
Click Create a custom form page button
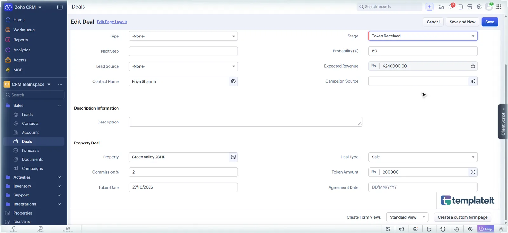pyautogui.click(x=463, y=217)
